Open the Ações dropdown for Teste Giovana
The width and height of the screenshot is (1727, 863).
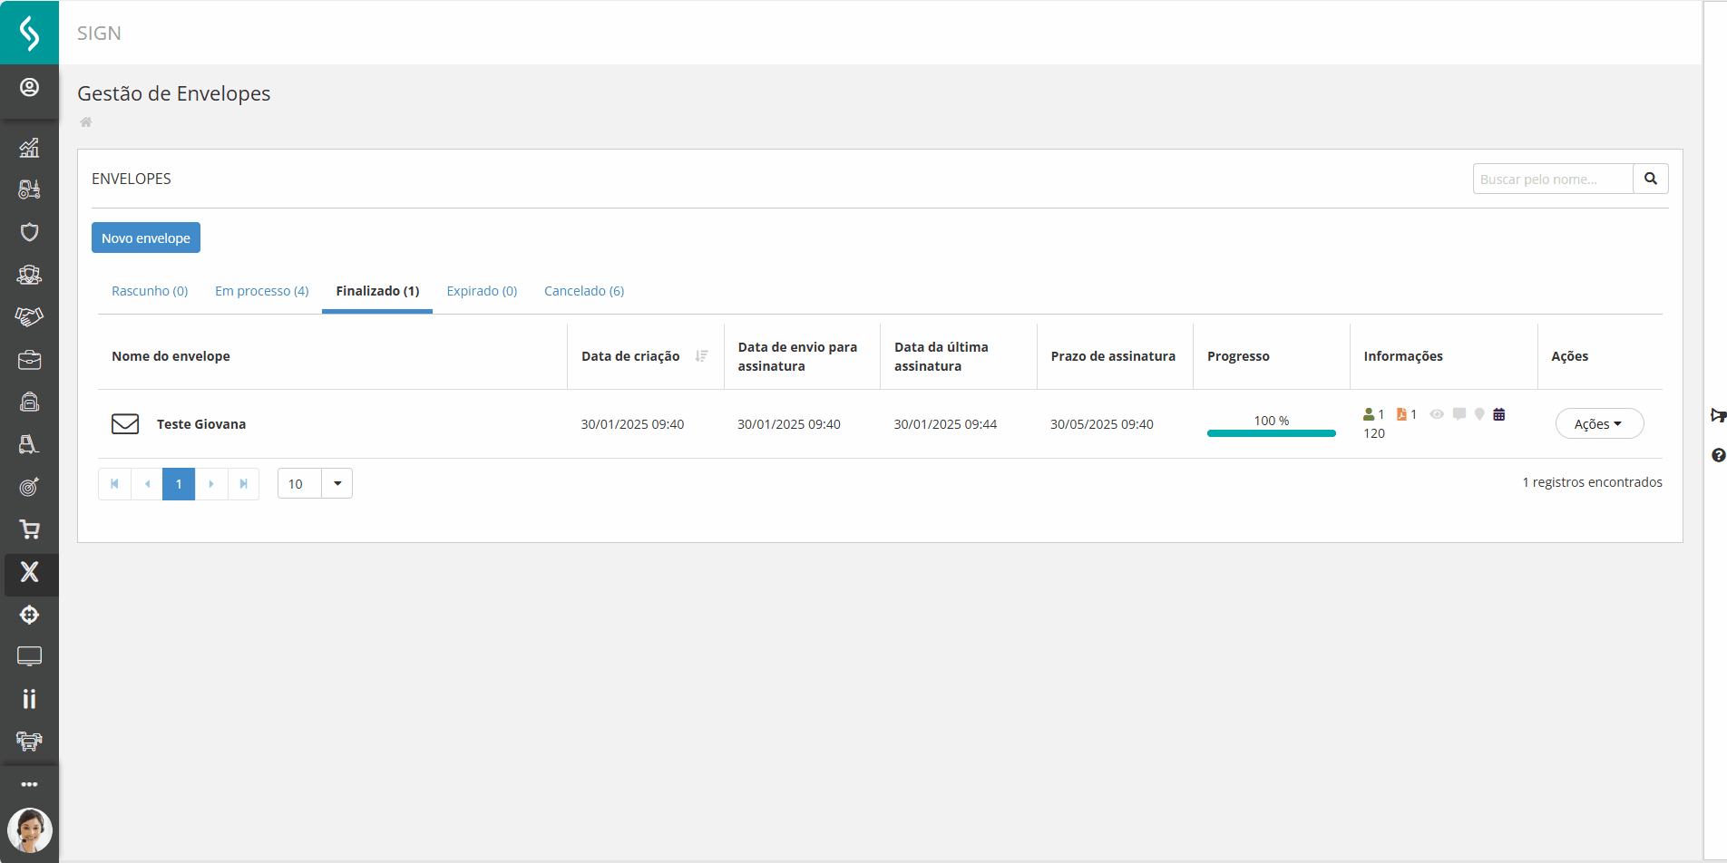1599,423
